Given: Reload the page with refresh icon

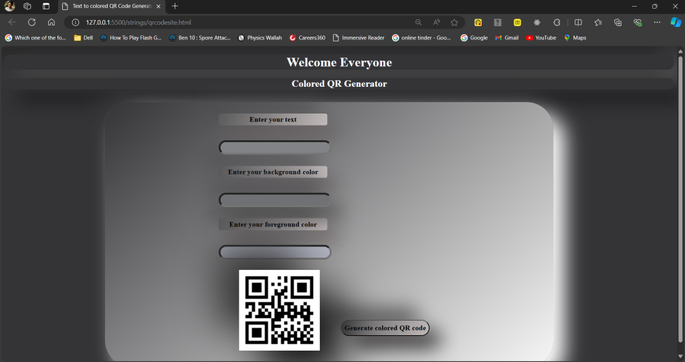Looking at the screenshot, I should tap(31, 22).
